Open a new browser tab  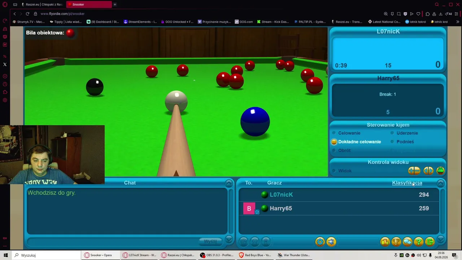(115, 4)
